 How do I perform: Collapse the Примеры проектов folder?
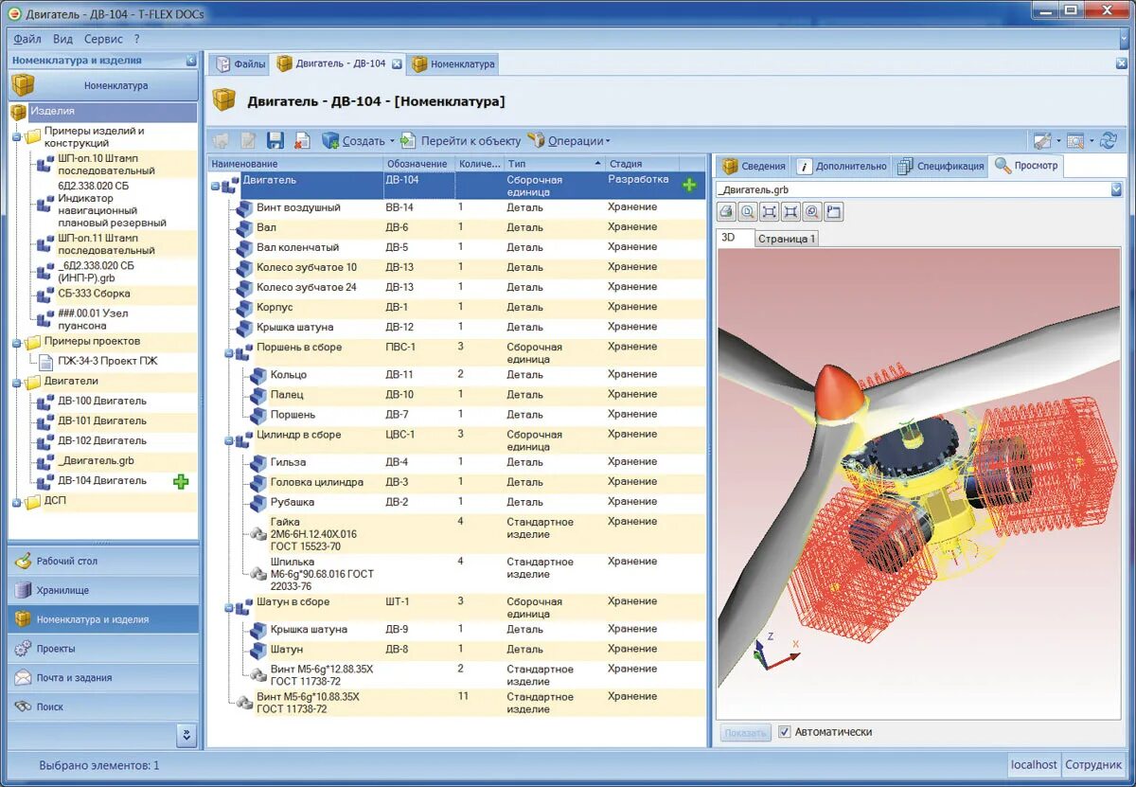pos(16,342)
